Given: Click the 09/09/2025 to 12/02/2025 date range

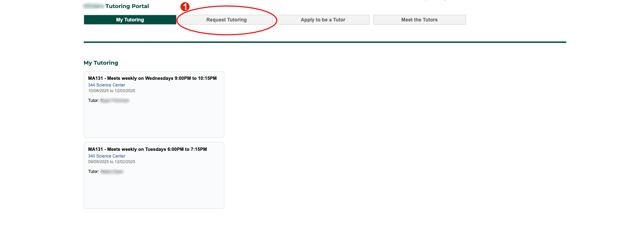Looking at the screenshot, I should [x=111, y=162].
